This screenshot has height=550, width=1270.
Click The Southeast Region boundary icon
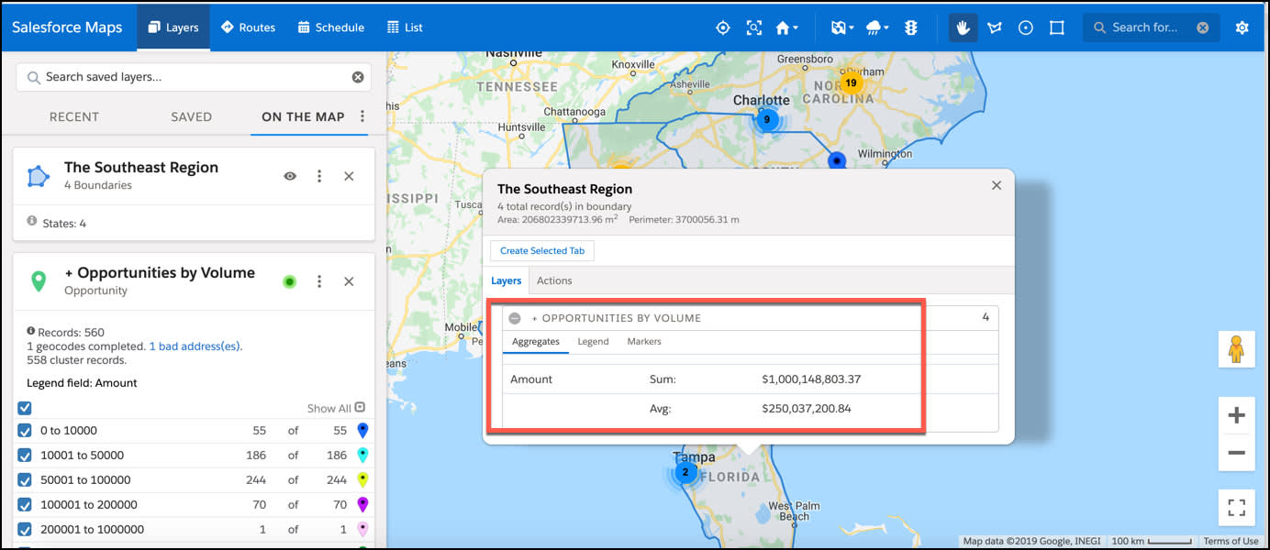[38, 176]
